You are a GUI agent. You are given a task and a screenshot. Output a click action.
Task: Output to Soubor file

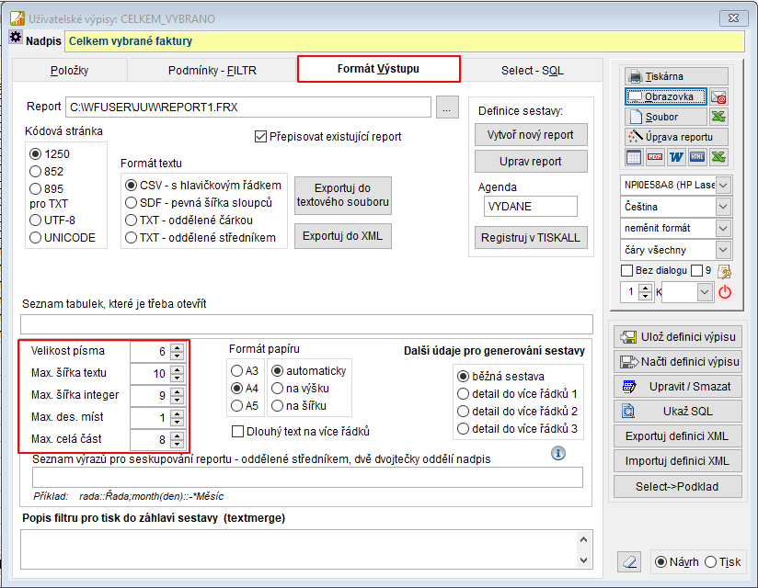click(x=666, y=117)
